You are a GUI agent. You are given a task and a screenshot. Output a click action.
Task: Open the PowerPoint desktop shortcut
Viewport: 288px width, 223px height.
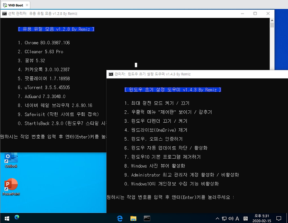click(x=11, y=187)
